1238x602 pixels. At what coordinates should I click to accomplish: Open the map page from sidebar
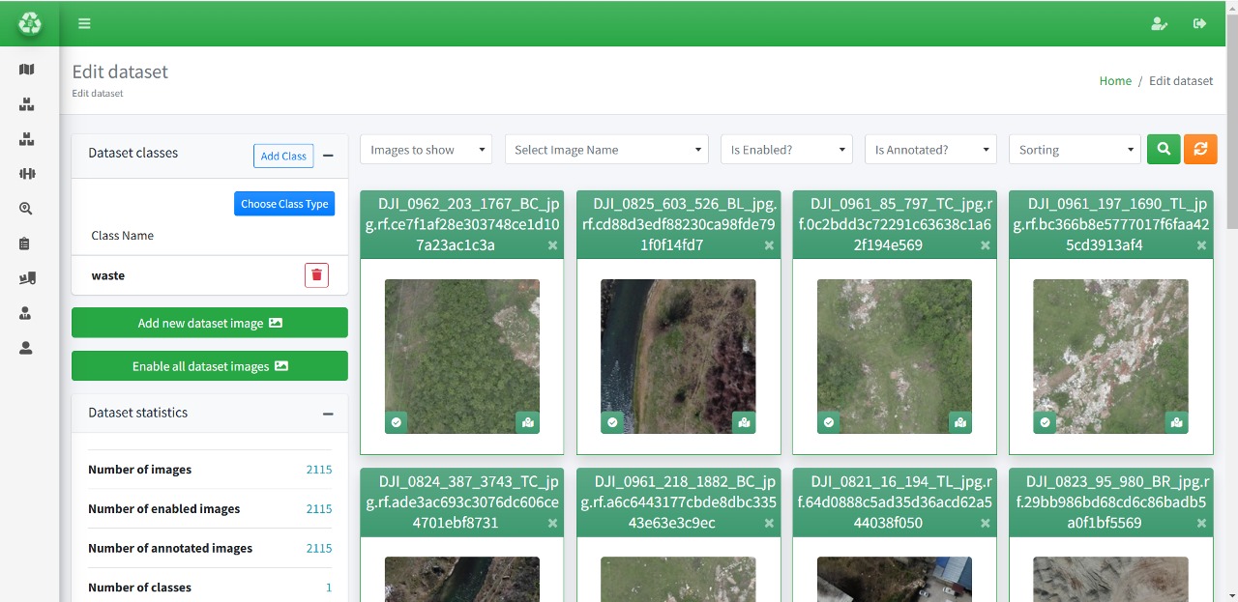pos(26,70)
